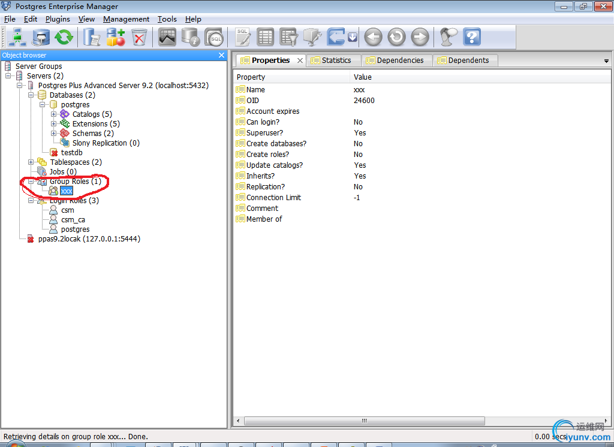Viewport: 614px width, 447px height.
Task: Select the "Superuser?" property row
Action: point(422,133)
